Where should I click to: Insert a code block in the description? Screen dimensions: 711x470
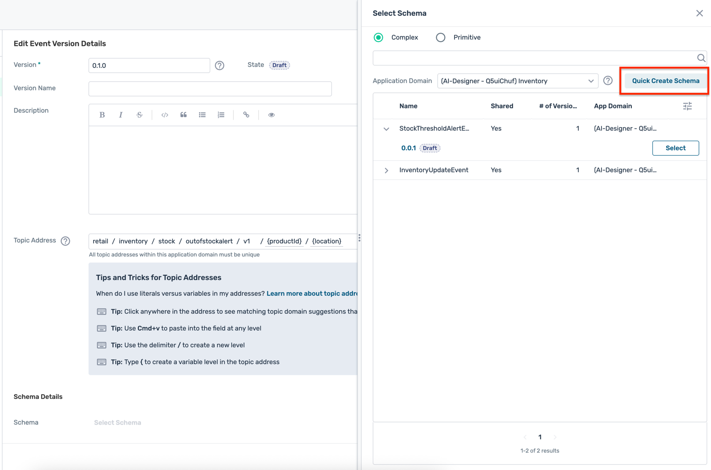(164, 114)
